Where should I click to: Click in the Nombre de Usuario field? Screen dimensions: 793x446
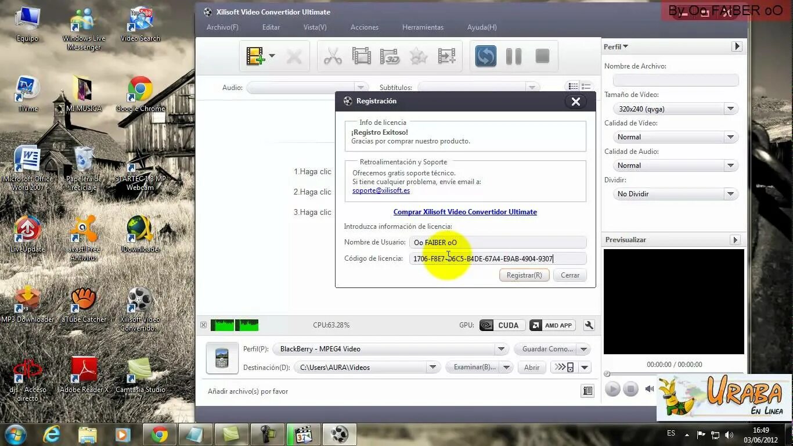498,242
